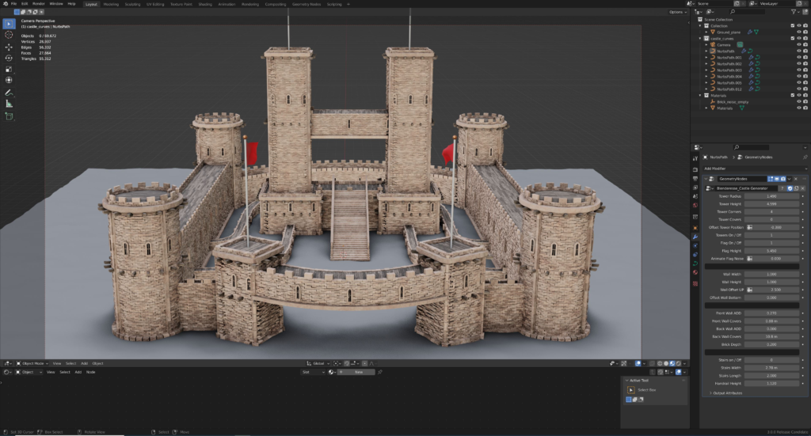Switch to the Shading workspace tab
Viewport: 811px width, 436px height.
[205, 4]
